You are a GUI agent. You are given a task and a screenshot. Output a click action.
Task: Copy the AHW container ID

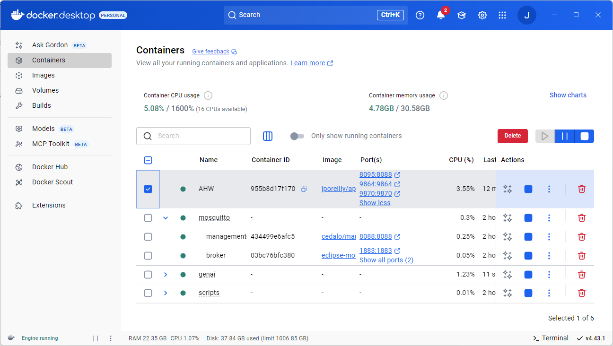(x=304, y=189)
